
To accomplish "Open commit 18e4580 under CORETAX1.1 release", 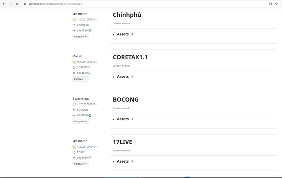I will click(x=82, y=73).
